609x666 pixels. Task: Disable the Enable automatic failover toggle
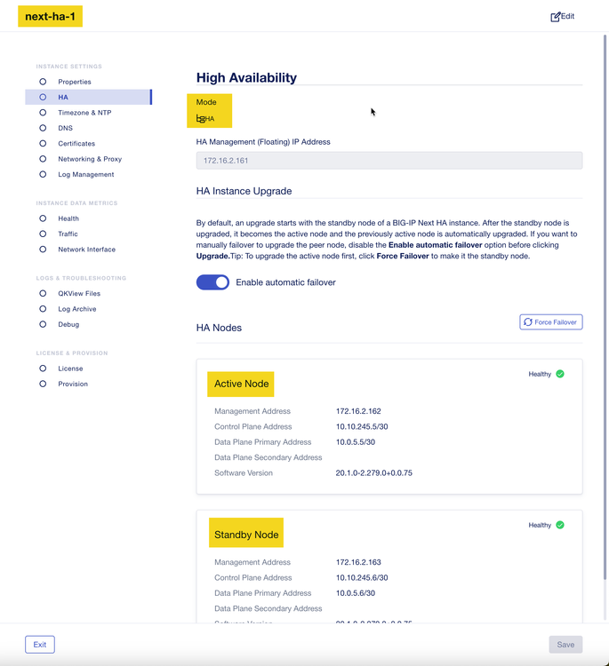click(213, 282)
